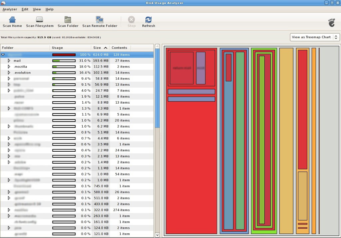Click the .mozilla 18.0 % usage bar
The width and height of the screenshot is (341, 238).
point(64,67)
